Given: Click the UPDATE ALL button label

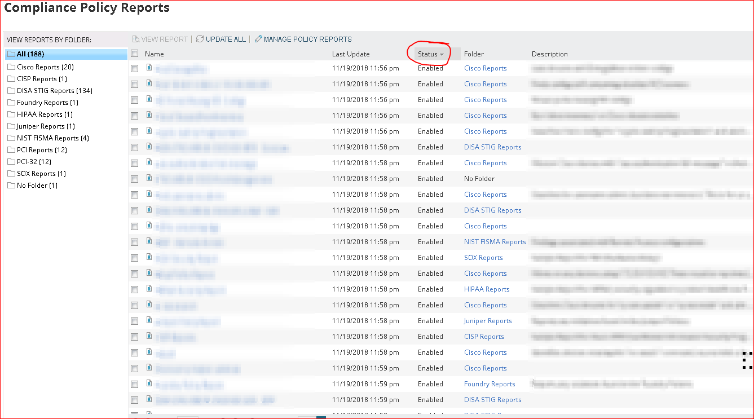Looking at the screenshot, I should coord(226,39).
